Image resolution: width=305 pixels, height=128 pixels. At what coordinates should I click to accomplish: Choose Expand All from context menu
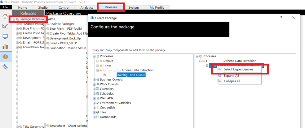point(231,75)
